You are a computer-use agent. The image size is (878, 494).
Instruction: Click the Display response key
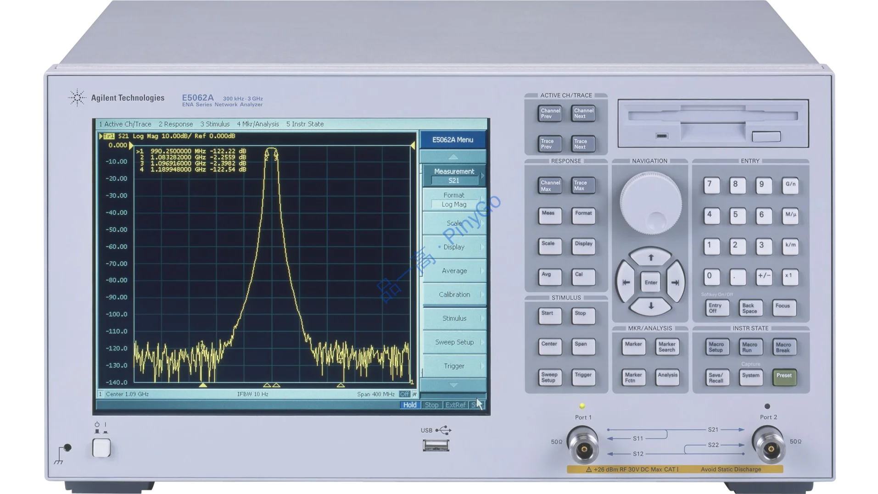pos(583,247)
